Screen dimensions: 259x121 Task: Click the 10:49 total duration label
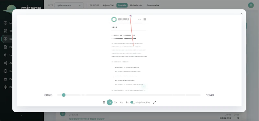[x=210, y=95]
